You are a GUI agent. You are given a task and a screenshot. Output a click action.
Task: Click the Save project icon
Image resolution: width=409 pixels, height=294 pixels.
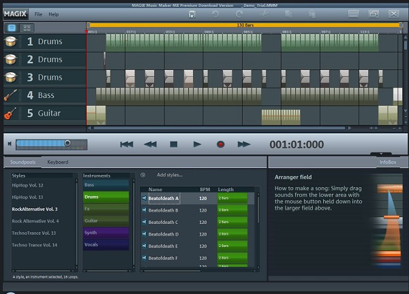(194, 14)
